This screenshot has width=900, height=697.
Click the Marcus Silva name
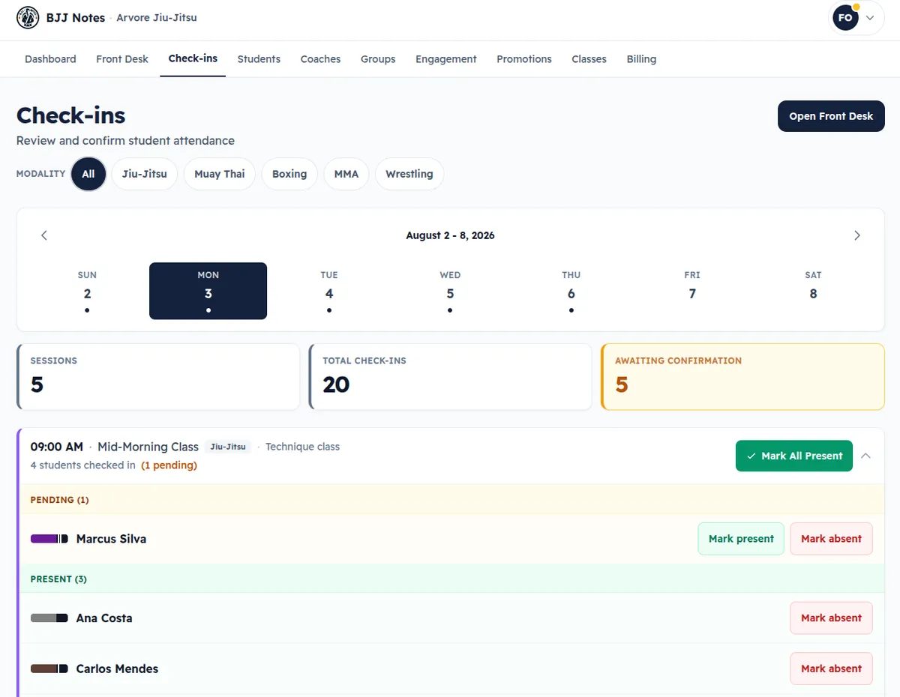111,539
